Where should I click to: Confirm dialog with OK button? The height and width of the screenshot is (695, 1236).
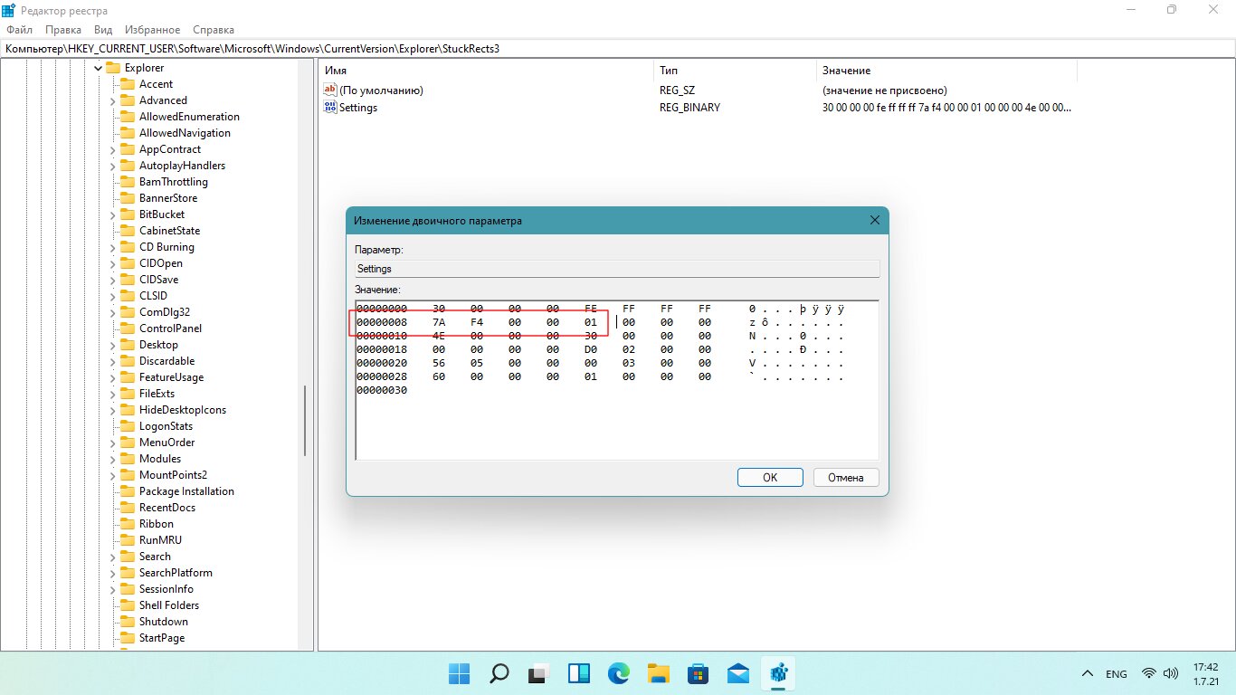770,478
